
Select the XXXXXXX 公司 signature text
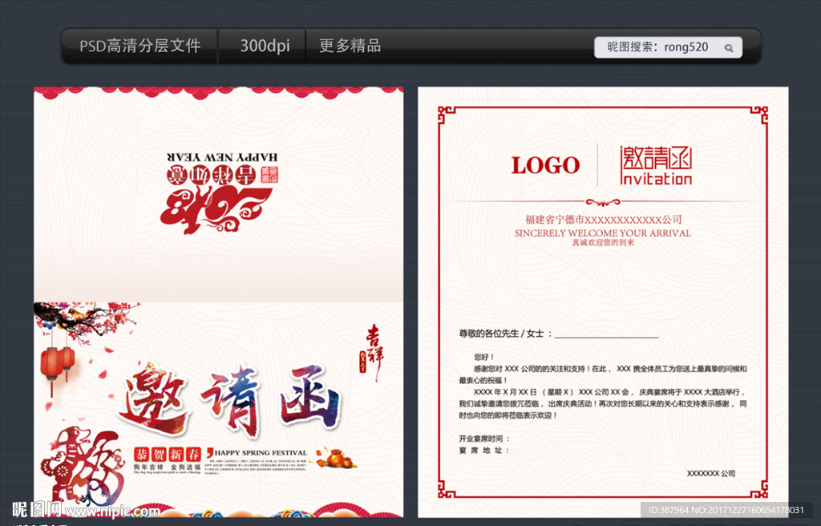tap(711, 473)
